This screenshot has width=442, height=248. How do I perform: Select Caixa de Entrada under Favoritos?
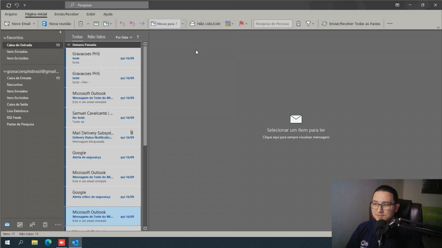coord(32,45)
